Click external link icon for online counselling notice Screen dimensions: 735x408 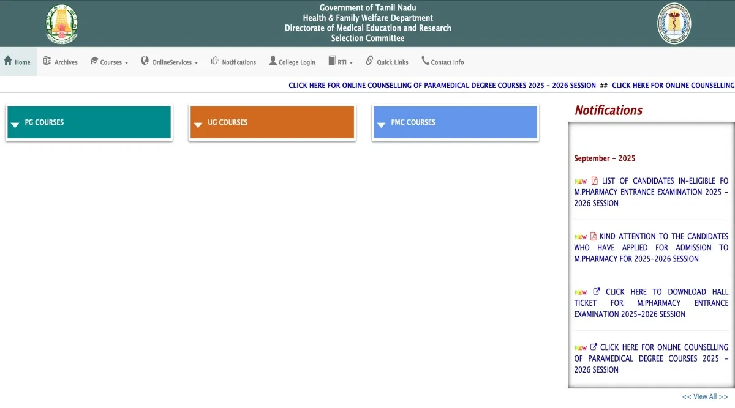pyautogui.click(x=594, y=347)
